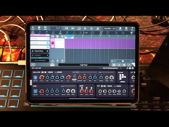Screen dimensions: 169x127
Task: Open the Keys keyboard panel
Action: (39, 28)
